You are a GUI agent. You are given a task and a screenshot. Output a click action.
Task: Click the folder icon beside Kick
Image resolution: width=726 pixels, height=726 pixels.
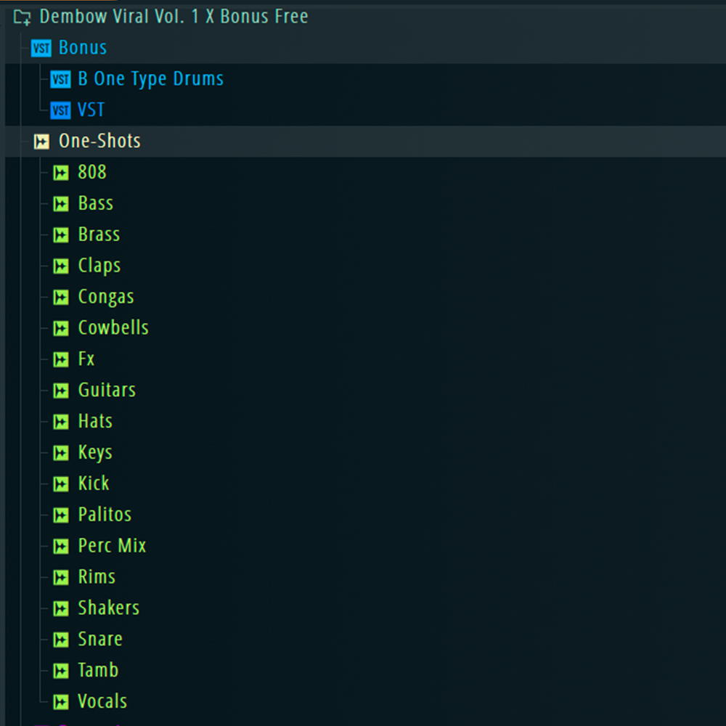point(61,484)
